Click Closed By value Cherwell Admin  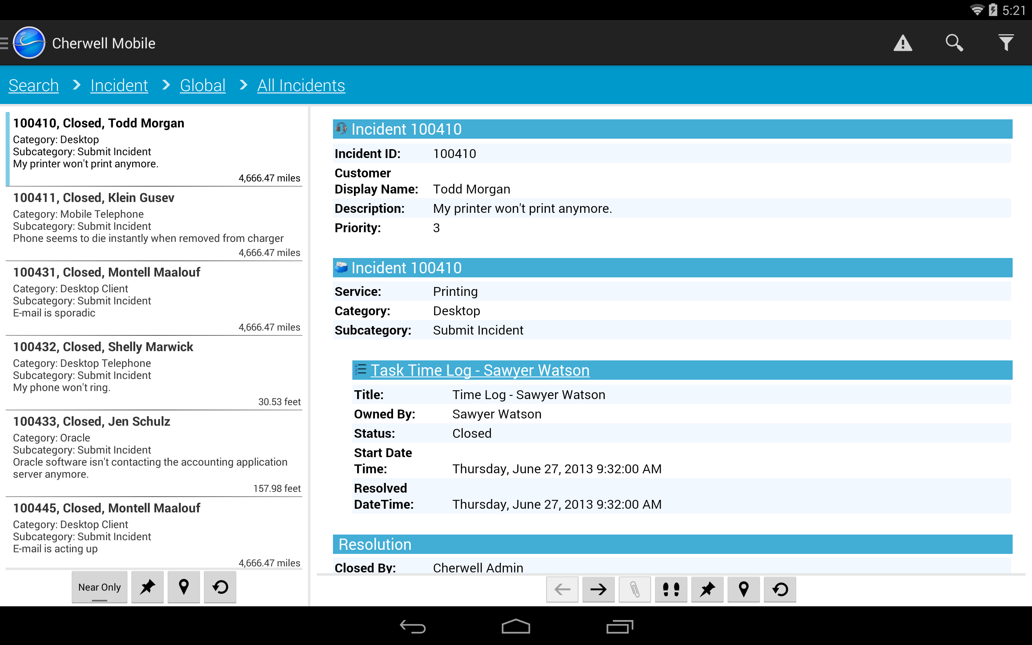point(478,567)
